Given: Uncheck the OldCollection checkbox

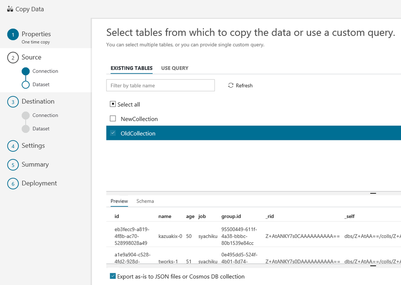Looking at the screenshot, I should pos(113,133).
